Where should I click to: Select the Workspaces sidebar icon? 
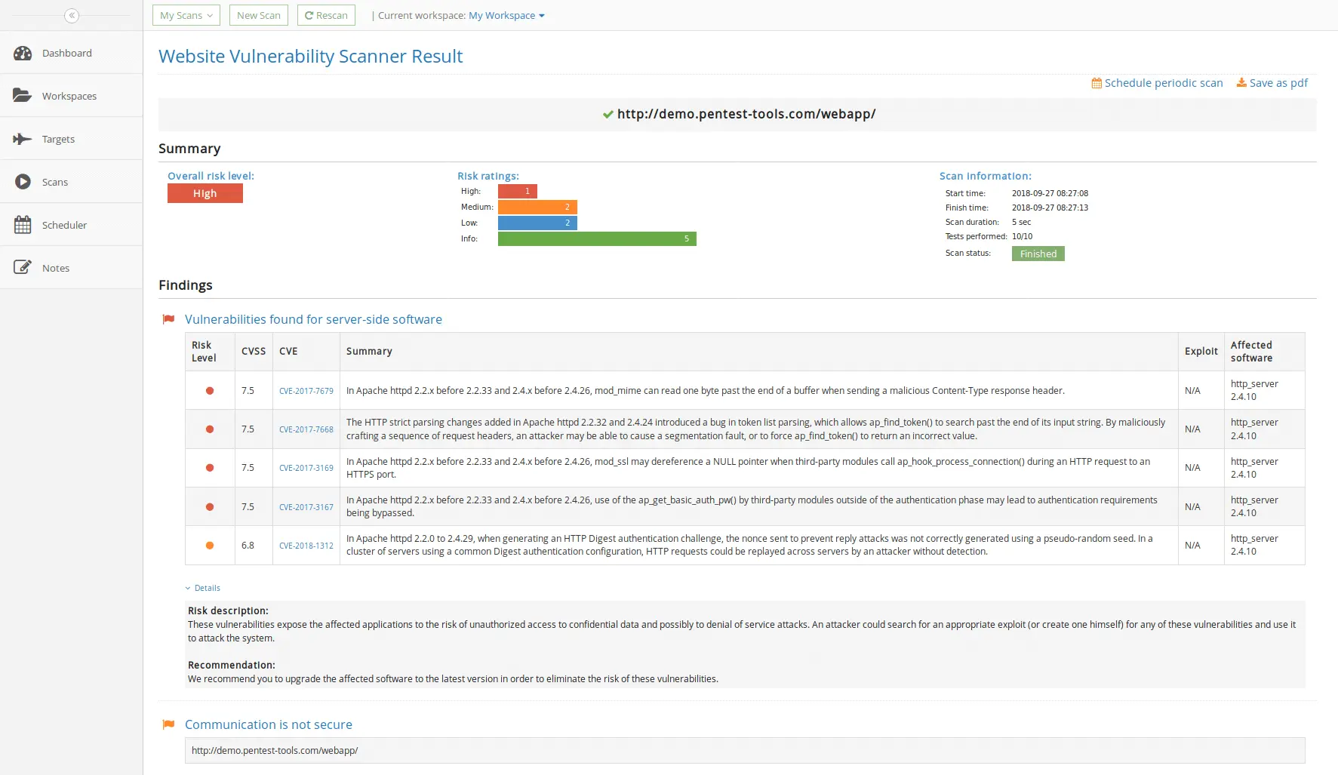coord(23,95)
